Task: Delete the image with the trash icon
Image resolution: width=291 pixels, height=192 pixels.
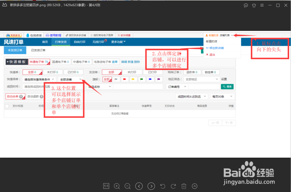Action: click(x=184, y=186)
